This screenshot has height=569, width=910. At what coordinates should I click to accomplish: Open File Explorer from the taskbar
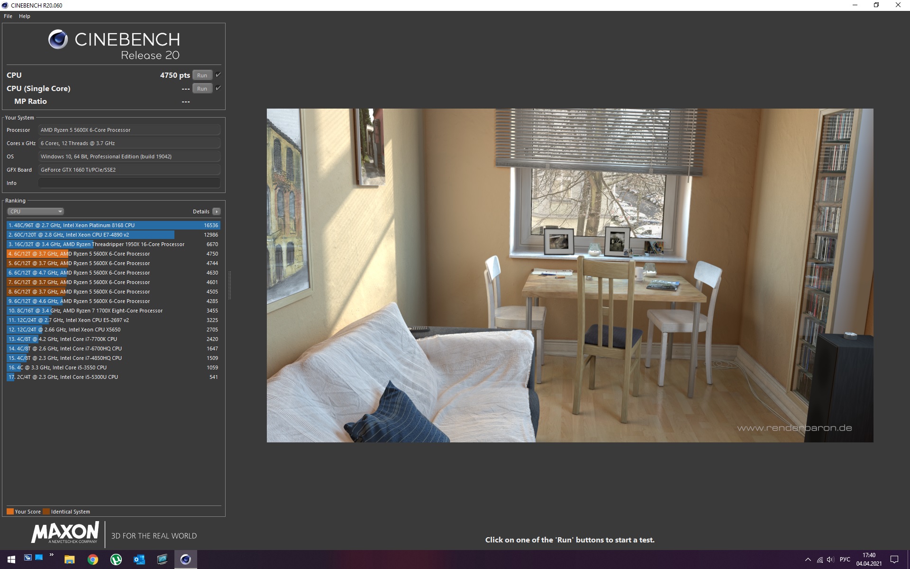[x=70, y=560]
